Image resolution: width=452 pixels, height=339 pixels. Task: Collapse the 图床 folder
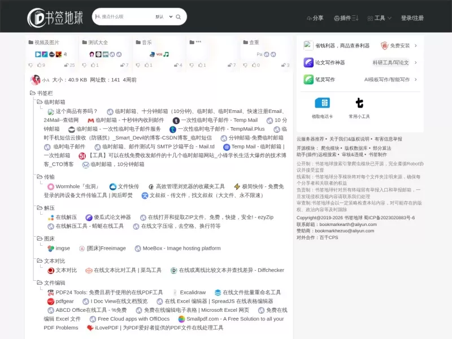[40, 238]
